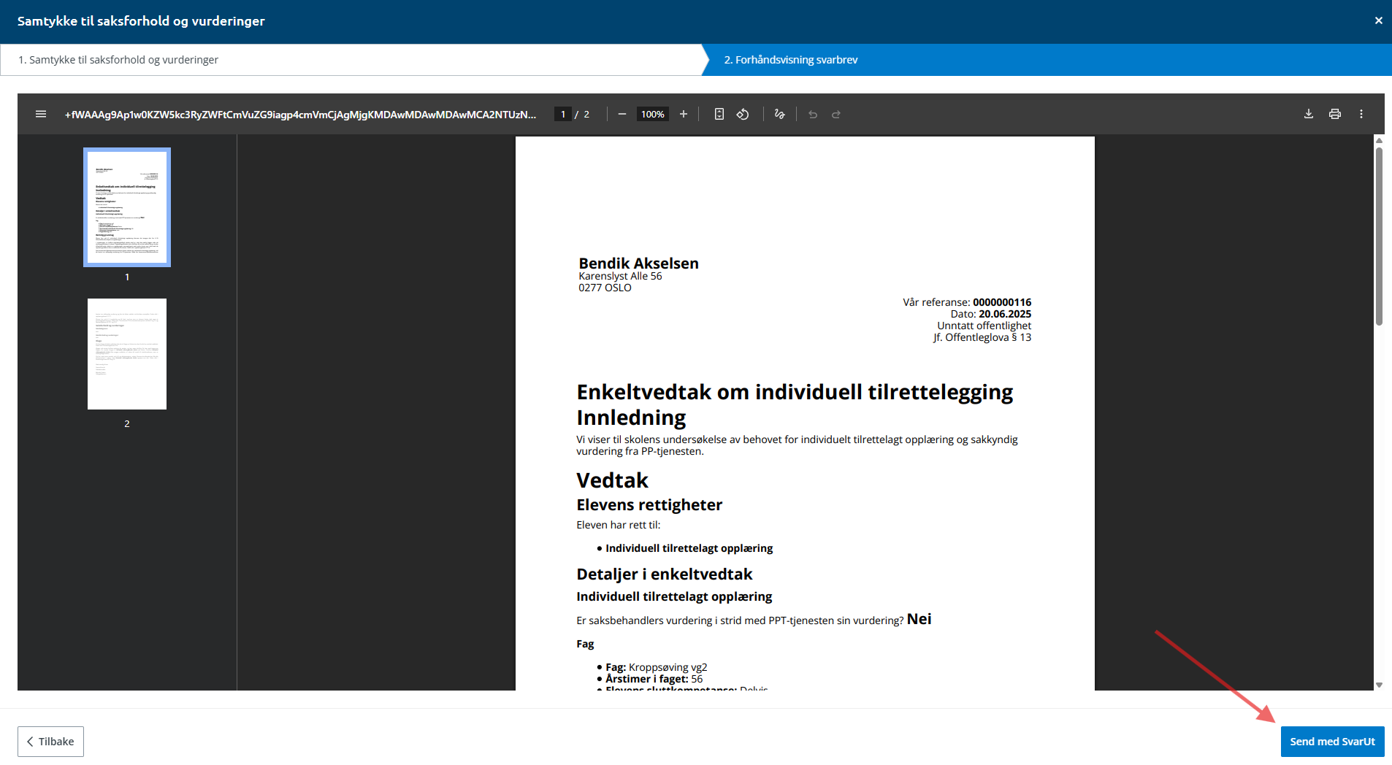Screen dimensions: 1392x765
Task: Select page 1 thumbnail
Action: point(127,207)
